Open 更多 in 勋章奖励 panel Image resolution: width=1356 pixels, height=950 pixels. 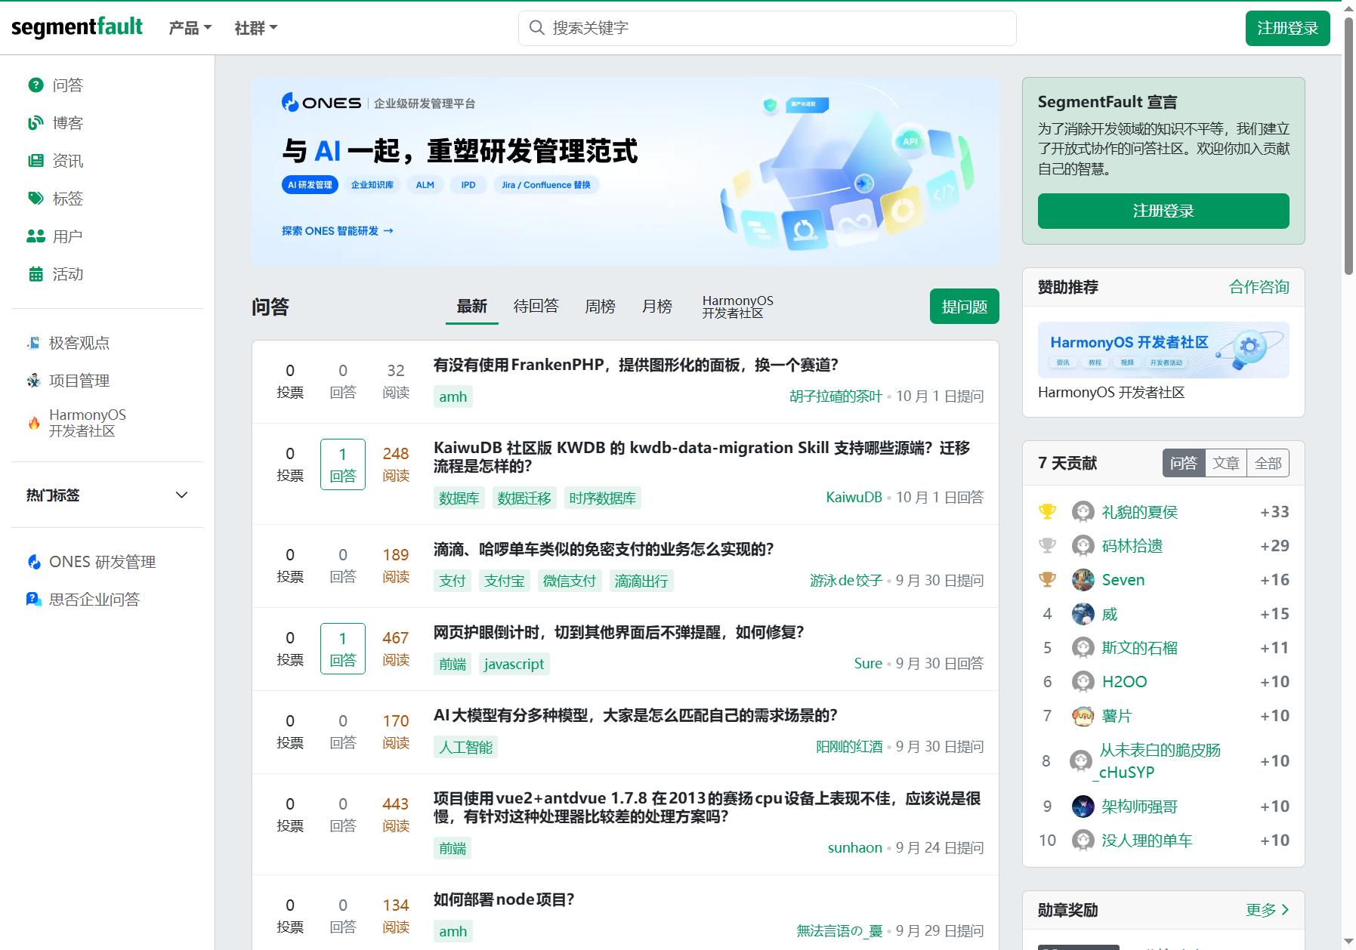click(1268, 910)
